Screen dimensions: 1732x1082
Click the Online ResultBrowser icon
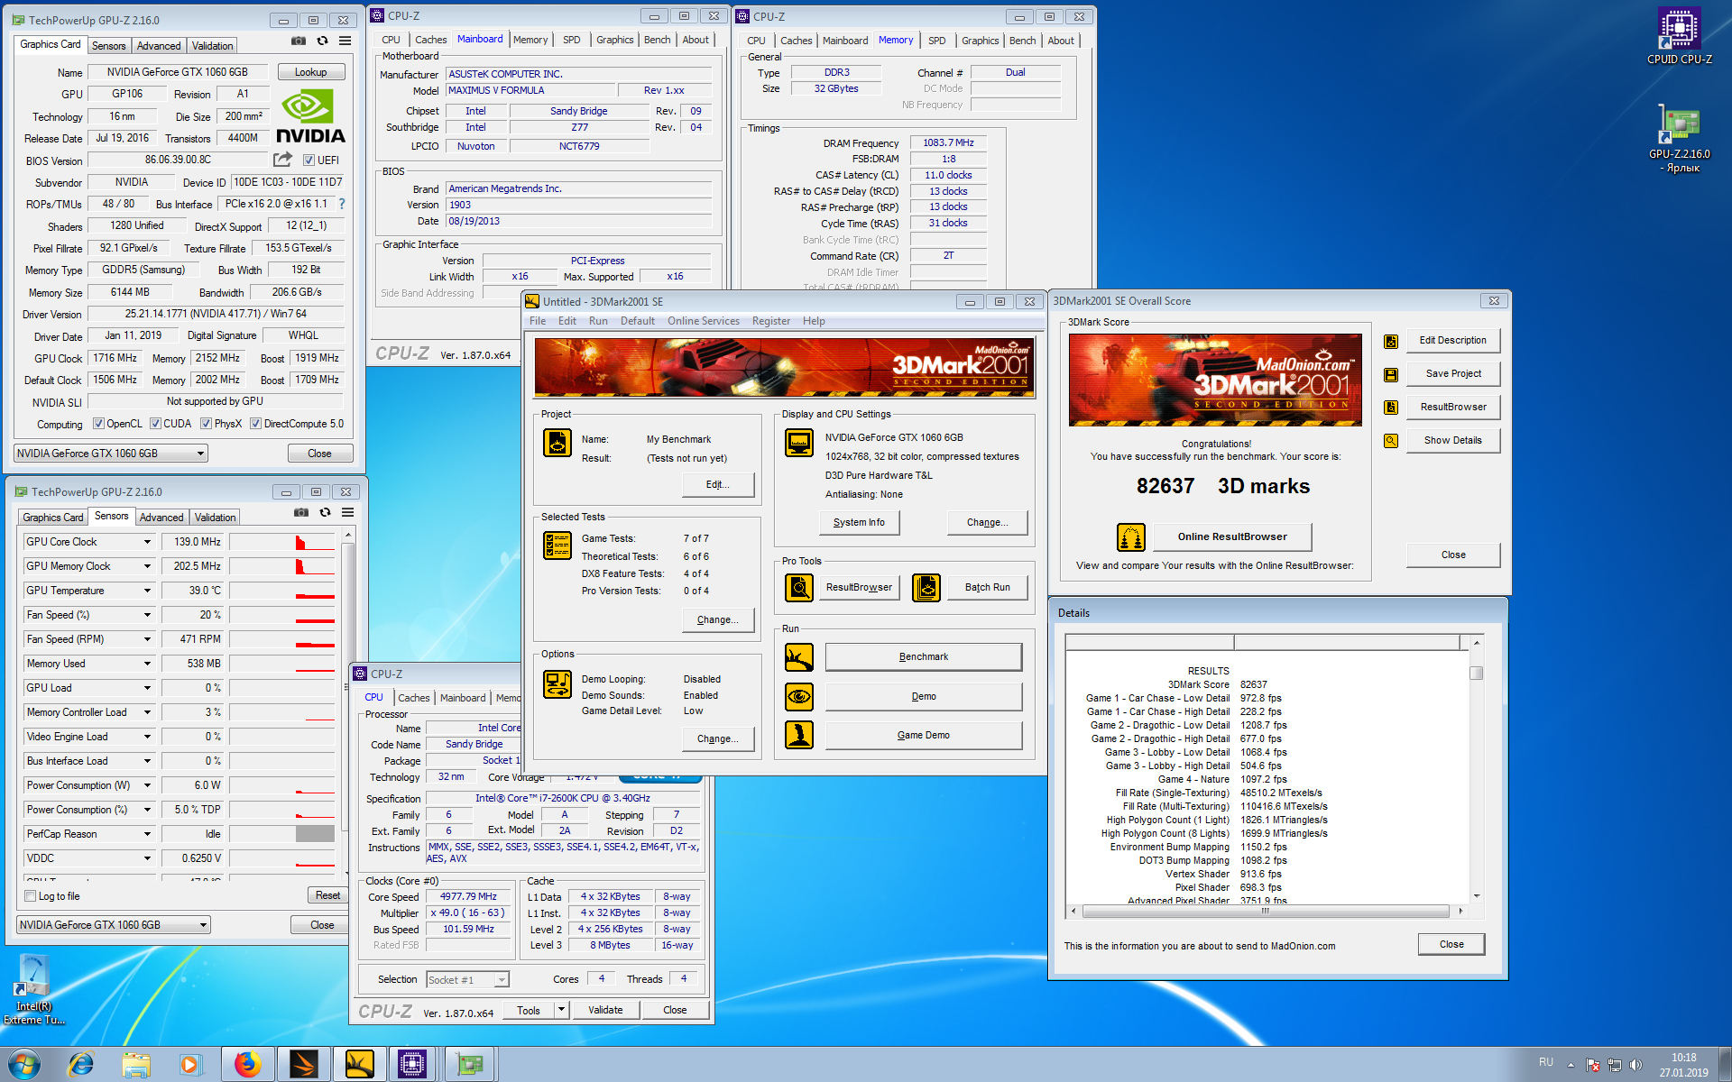pyautogui.click(x=1131, y=537)
